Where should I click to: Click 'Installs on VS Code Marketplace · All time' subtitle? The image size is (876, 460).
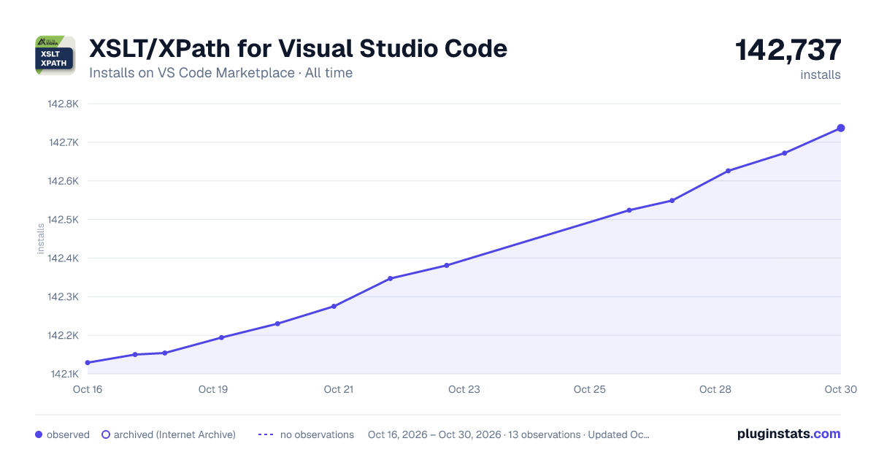(220, 73)
